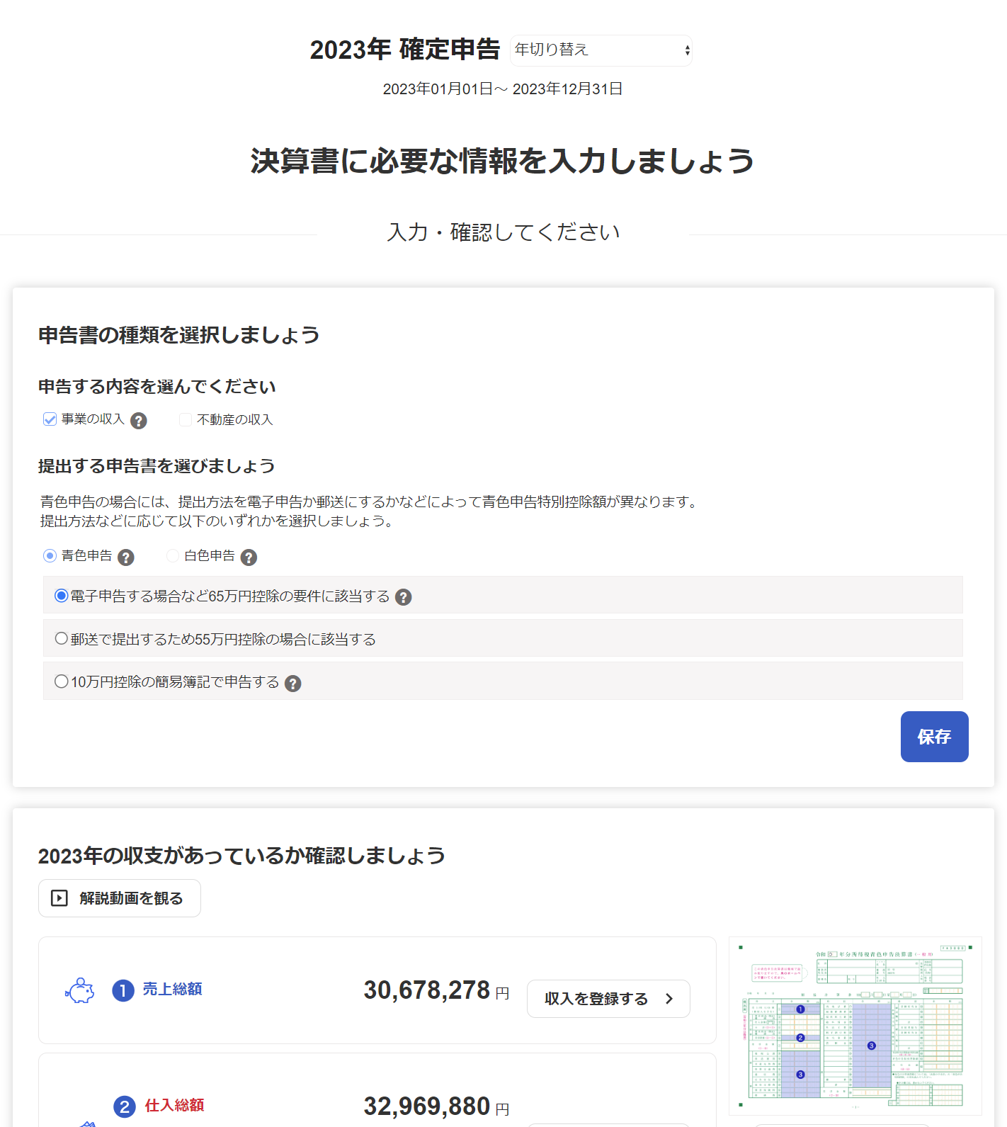
Task: Click help icon for 65万円控除 option
Action: pyautogui.click(x=404, y=597)
